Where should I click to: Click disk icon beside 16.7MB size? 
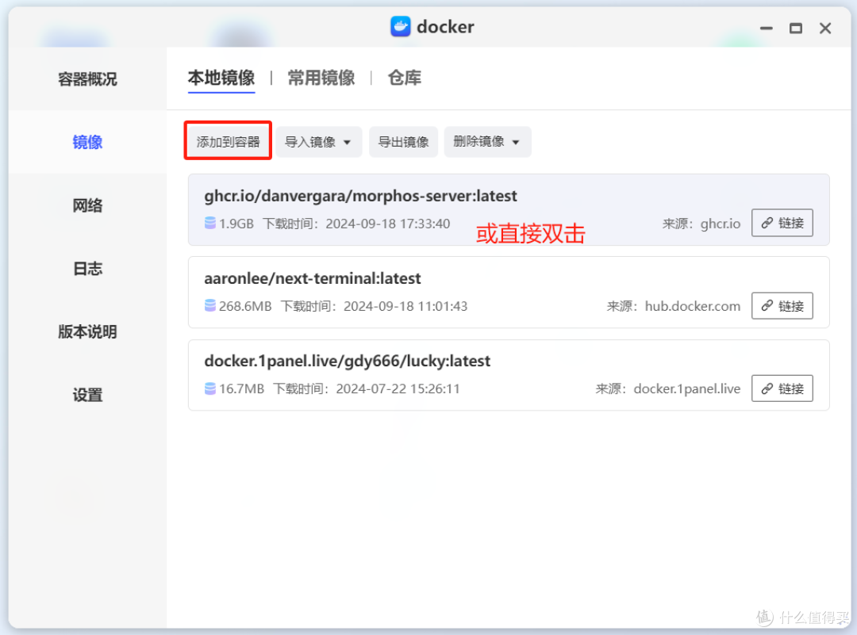[x=209, y=388]
